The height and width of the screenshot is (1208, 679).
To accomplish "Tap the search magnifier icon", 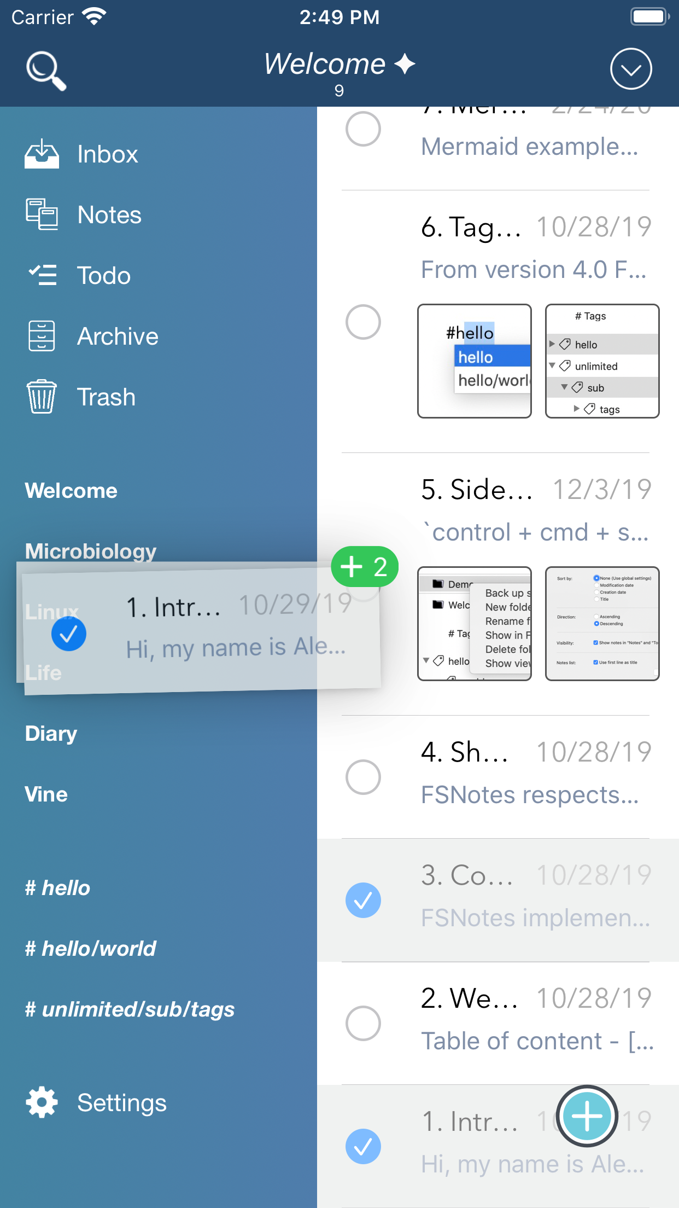I will (46, 71).
